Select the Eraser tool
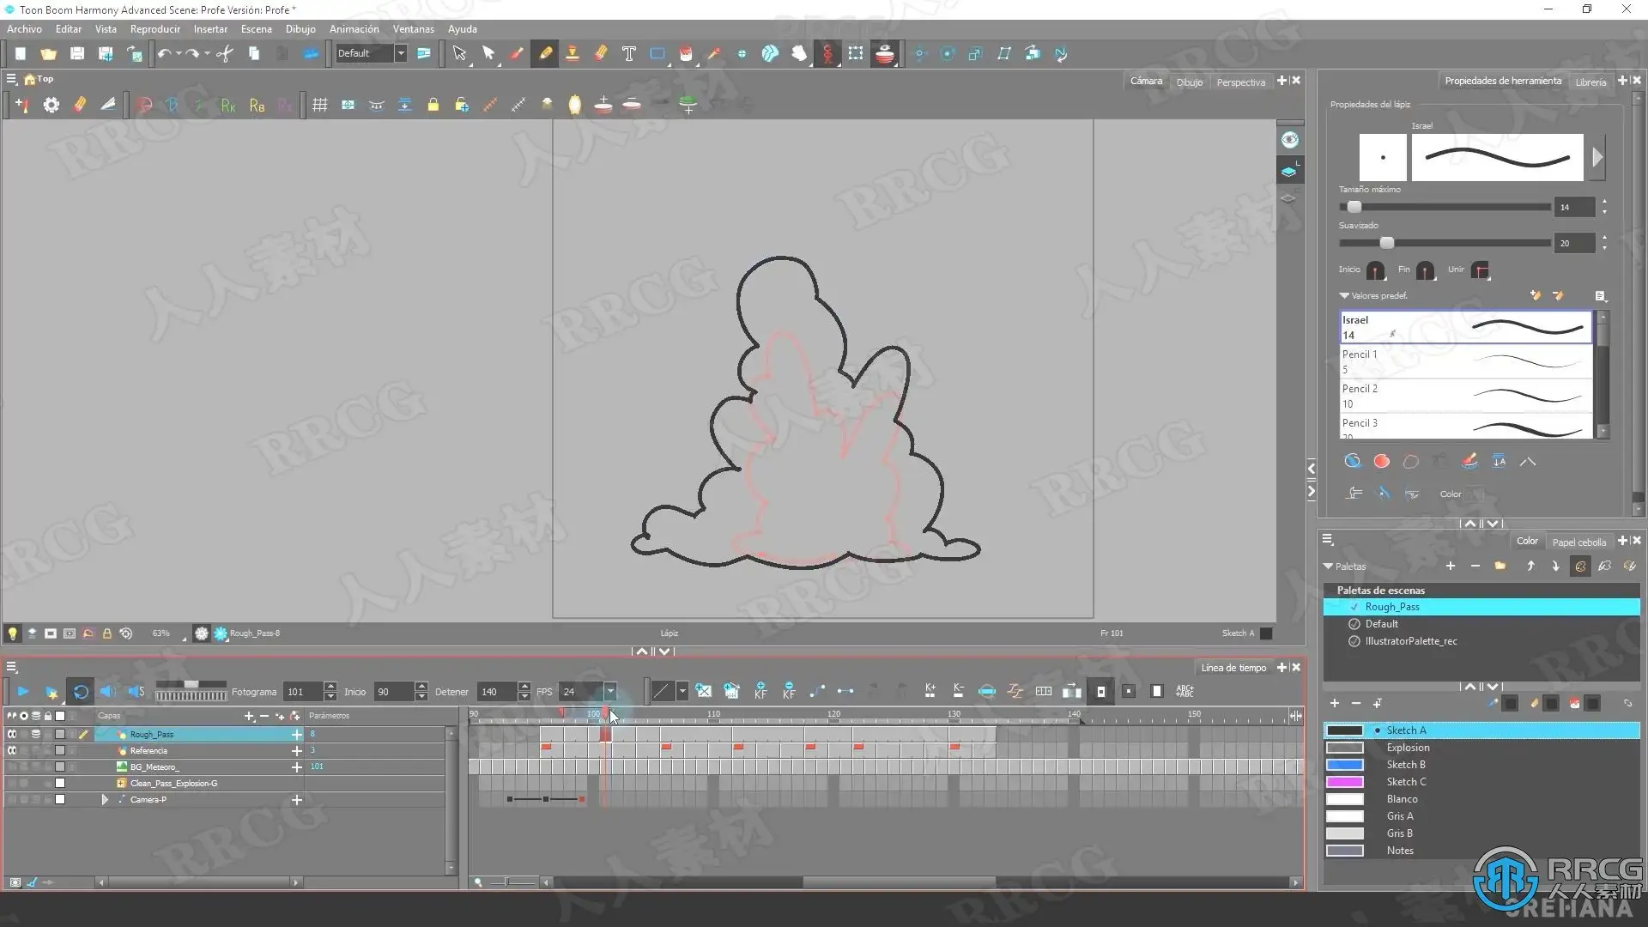 pyautogui.click(x=600, y=53)
